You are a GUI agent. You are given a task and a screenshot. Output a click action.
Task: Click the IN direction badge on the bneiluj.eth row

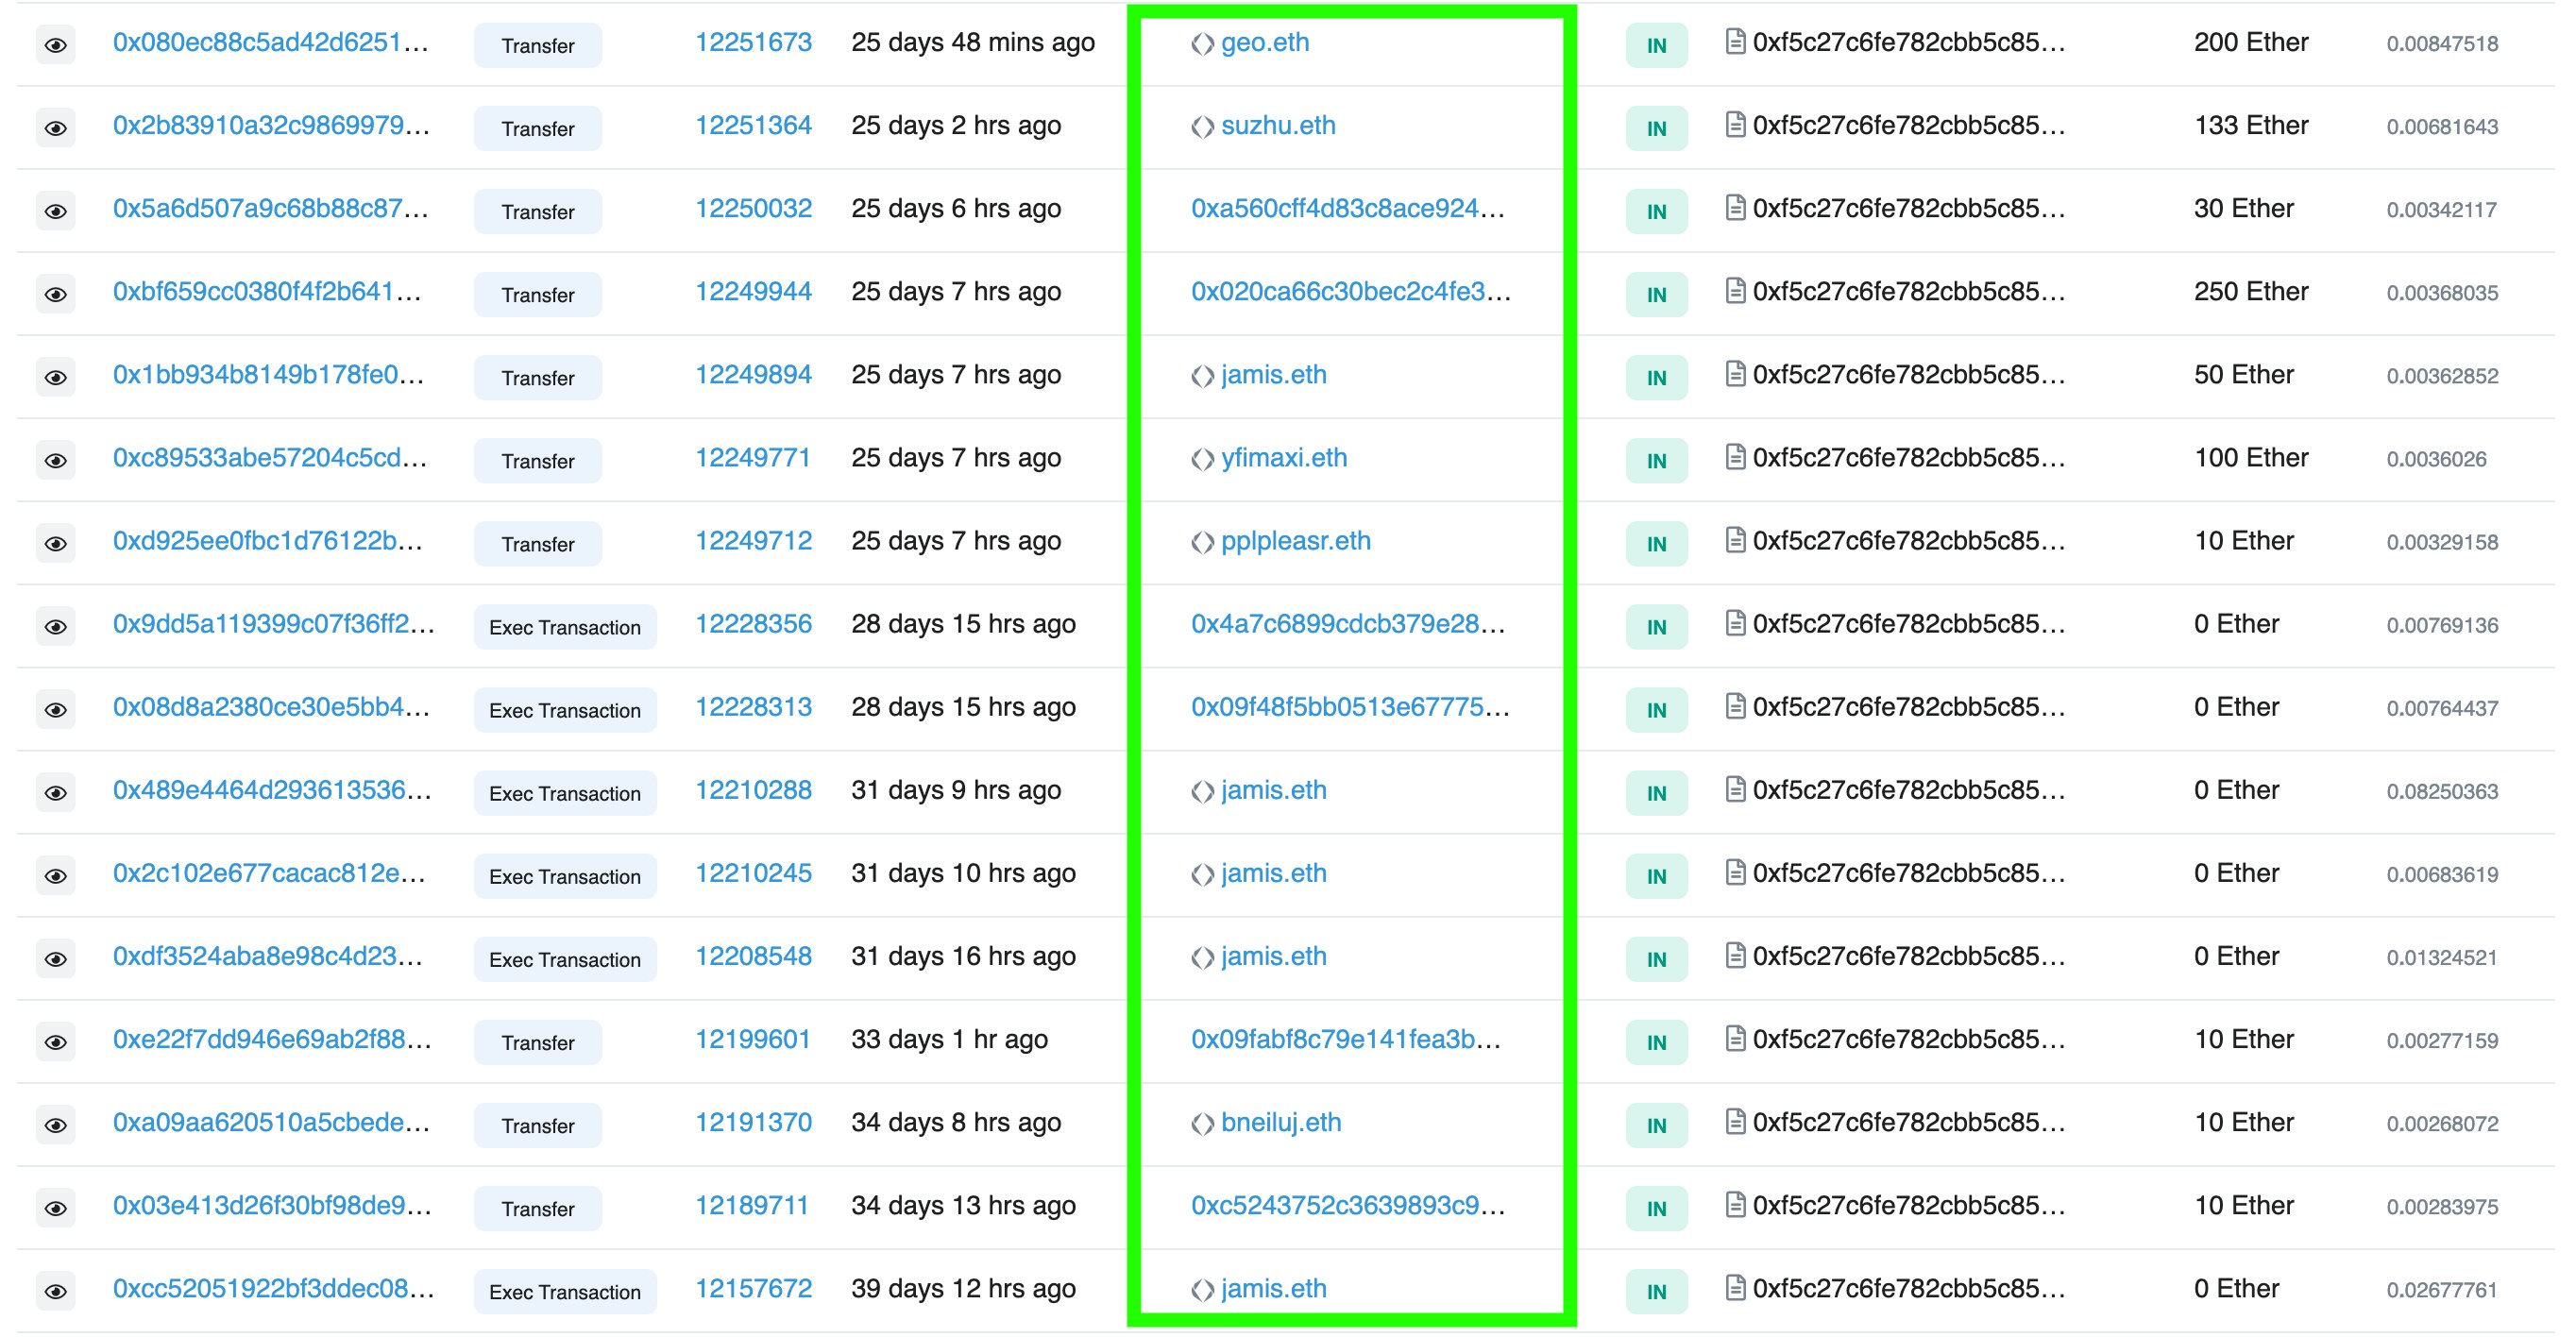(1655, 1124)
